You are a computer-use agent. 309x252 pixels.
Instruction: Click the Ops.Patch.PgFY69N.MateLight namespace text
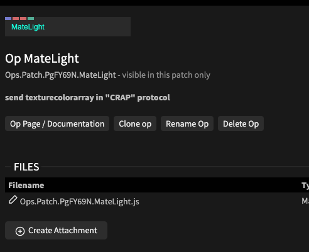tap(60, 75)
